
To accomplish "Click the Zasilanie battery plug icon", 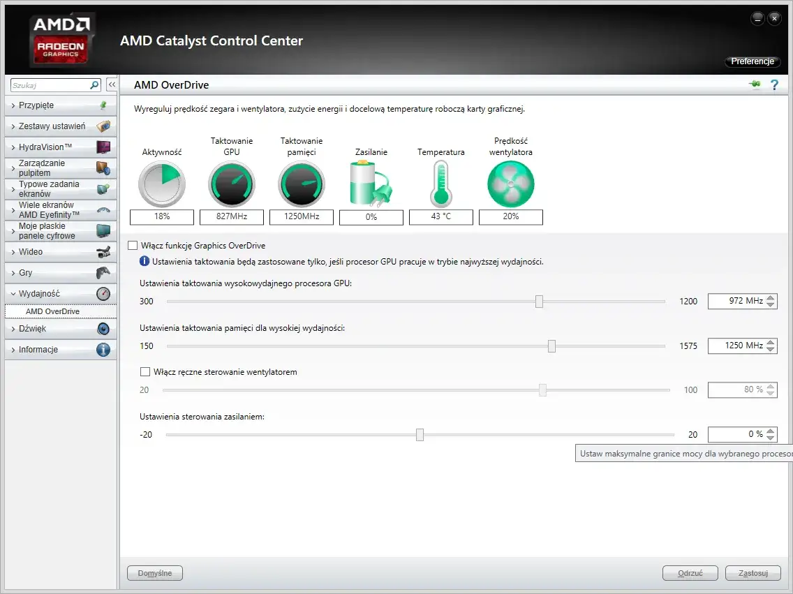I will tap(371, 184).
